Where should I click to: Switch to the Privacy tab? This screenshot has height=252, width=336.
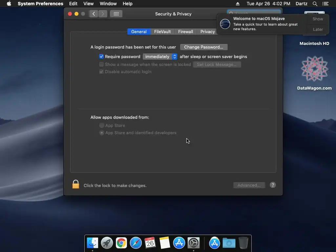(207, 32)
